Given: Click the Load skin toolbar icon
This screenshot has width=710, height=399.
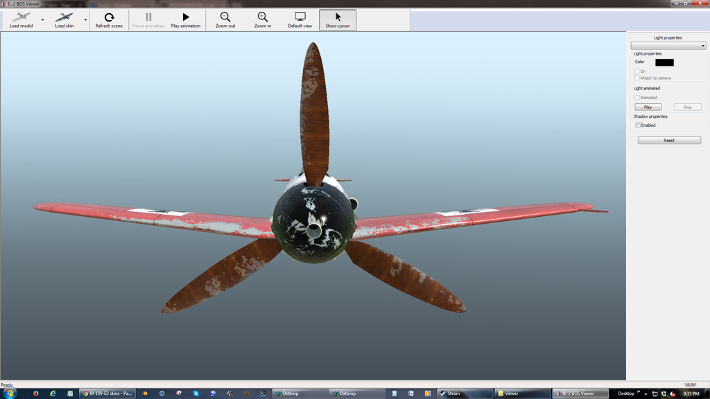Looking at the screenshot, I should tap(64, 17).
